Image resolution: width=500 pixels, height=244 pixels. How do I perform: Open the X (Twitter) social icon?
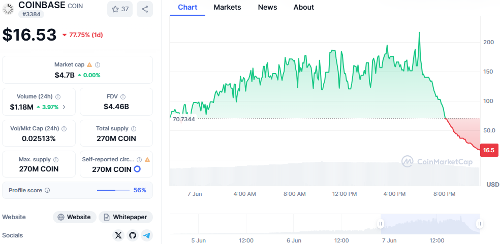[118, 235]
